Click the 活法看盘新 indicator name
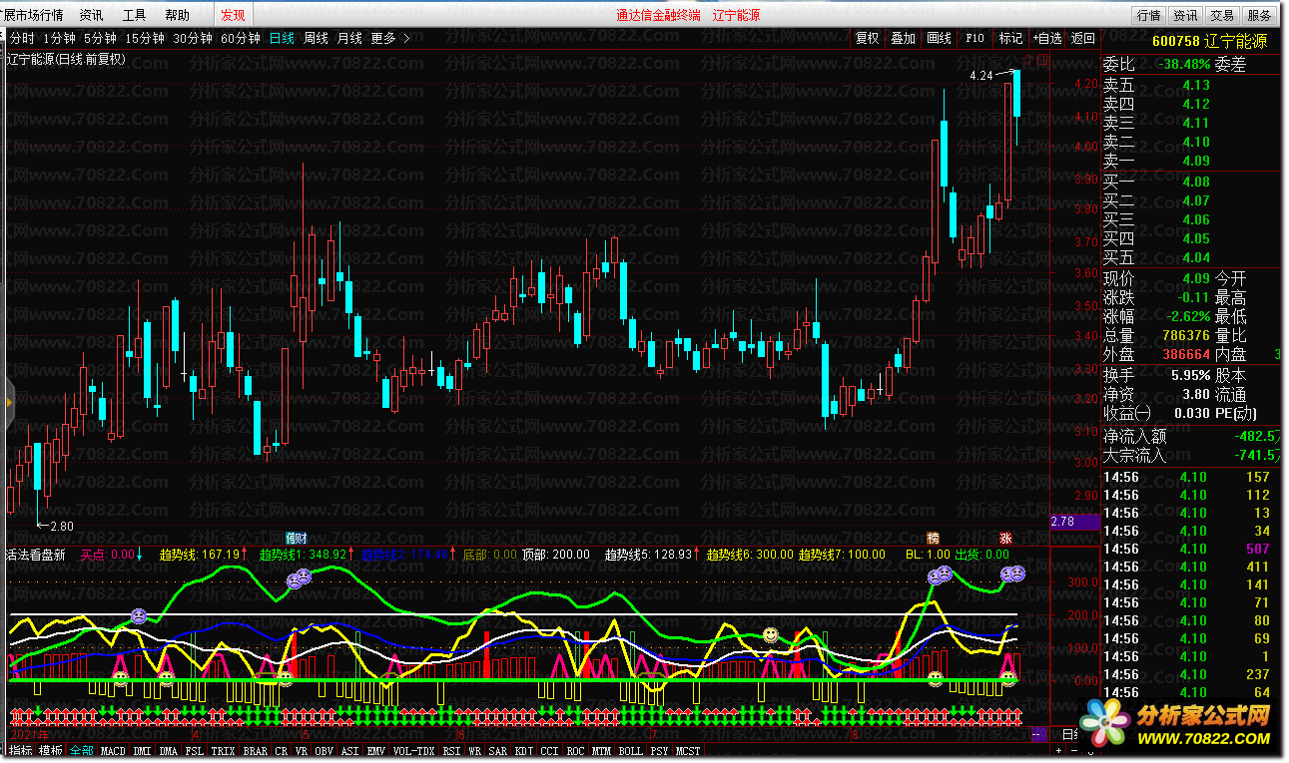This screenshot has height=763, width=1289. click(x=36, y=555)
